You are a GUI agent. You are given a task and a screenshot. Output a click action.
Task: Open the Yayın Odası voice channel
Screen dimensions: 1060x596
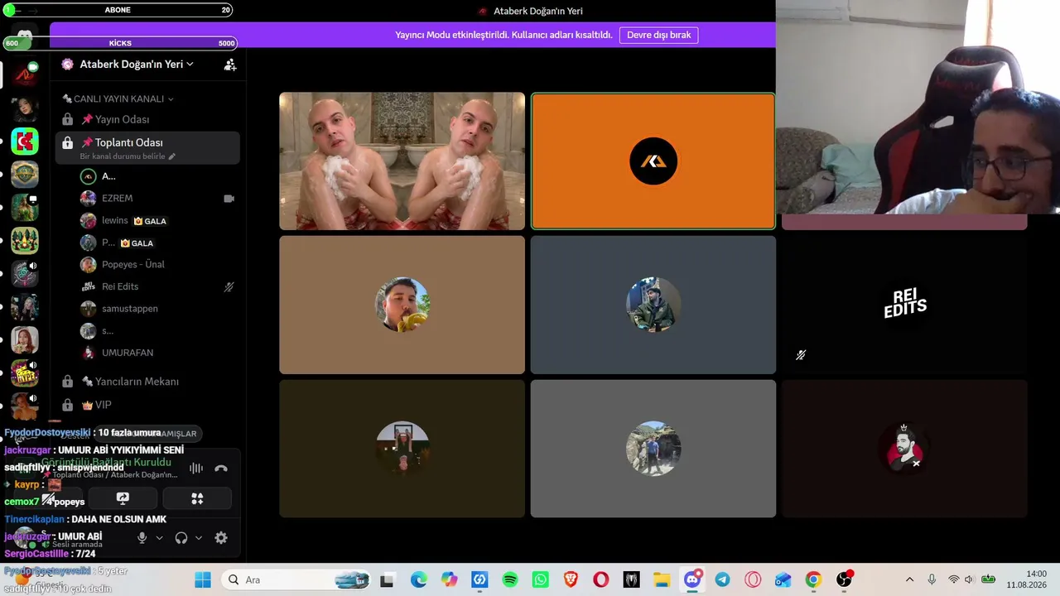(x=147, y=119)
